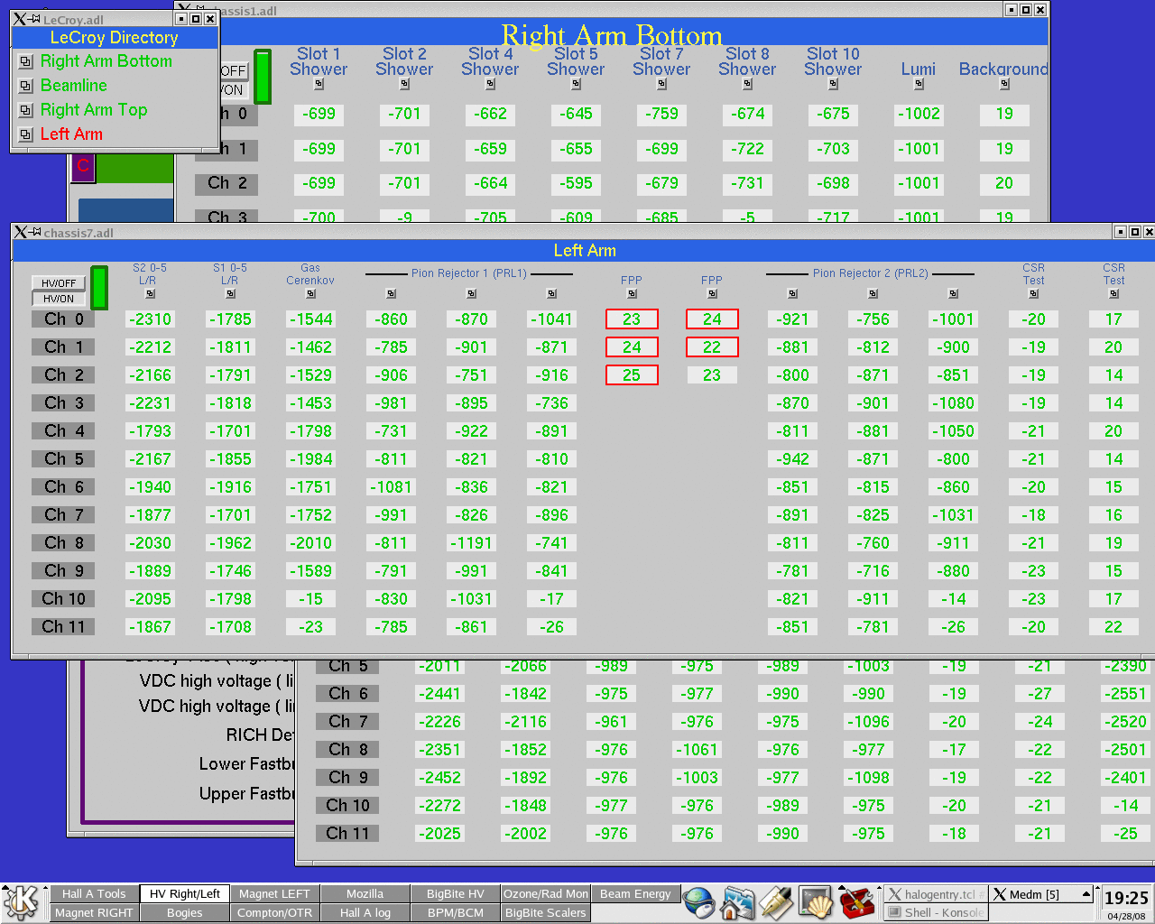Screen dimensions: 1155x924
Task: Open related display icon above the -870 PRL1 column
Action: [471, 293]
